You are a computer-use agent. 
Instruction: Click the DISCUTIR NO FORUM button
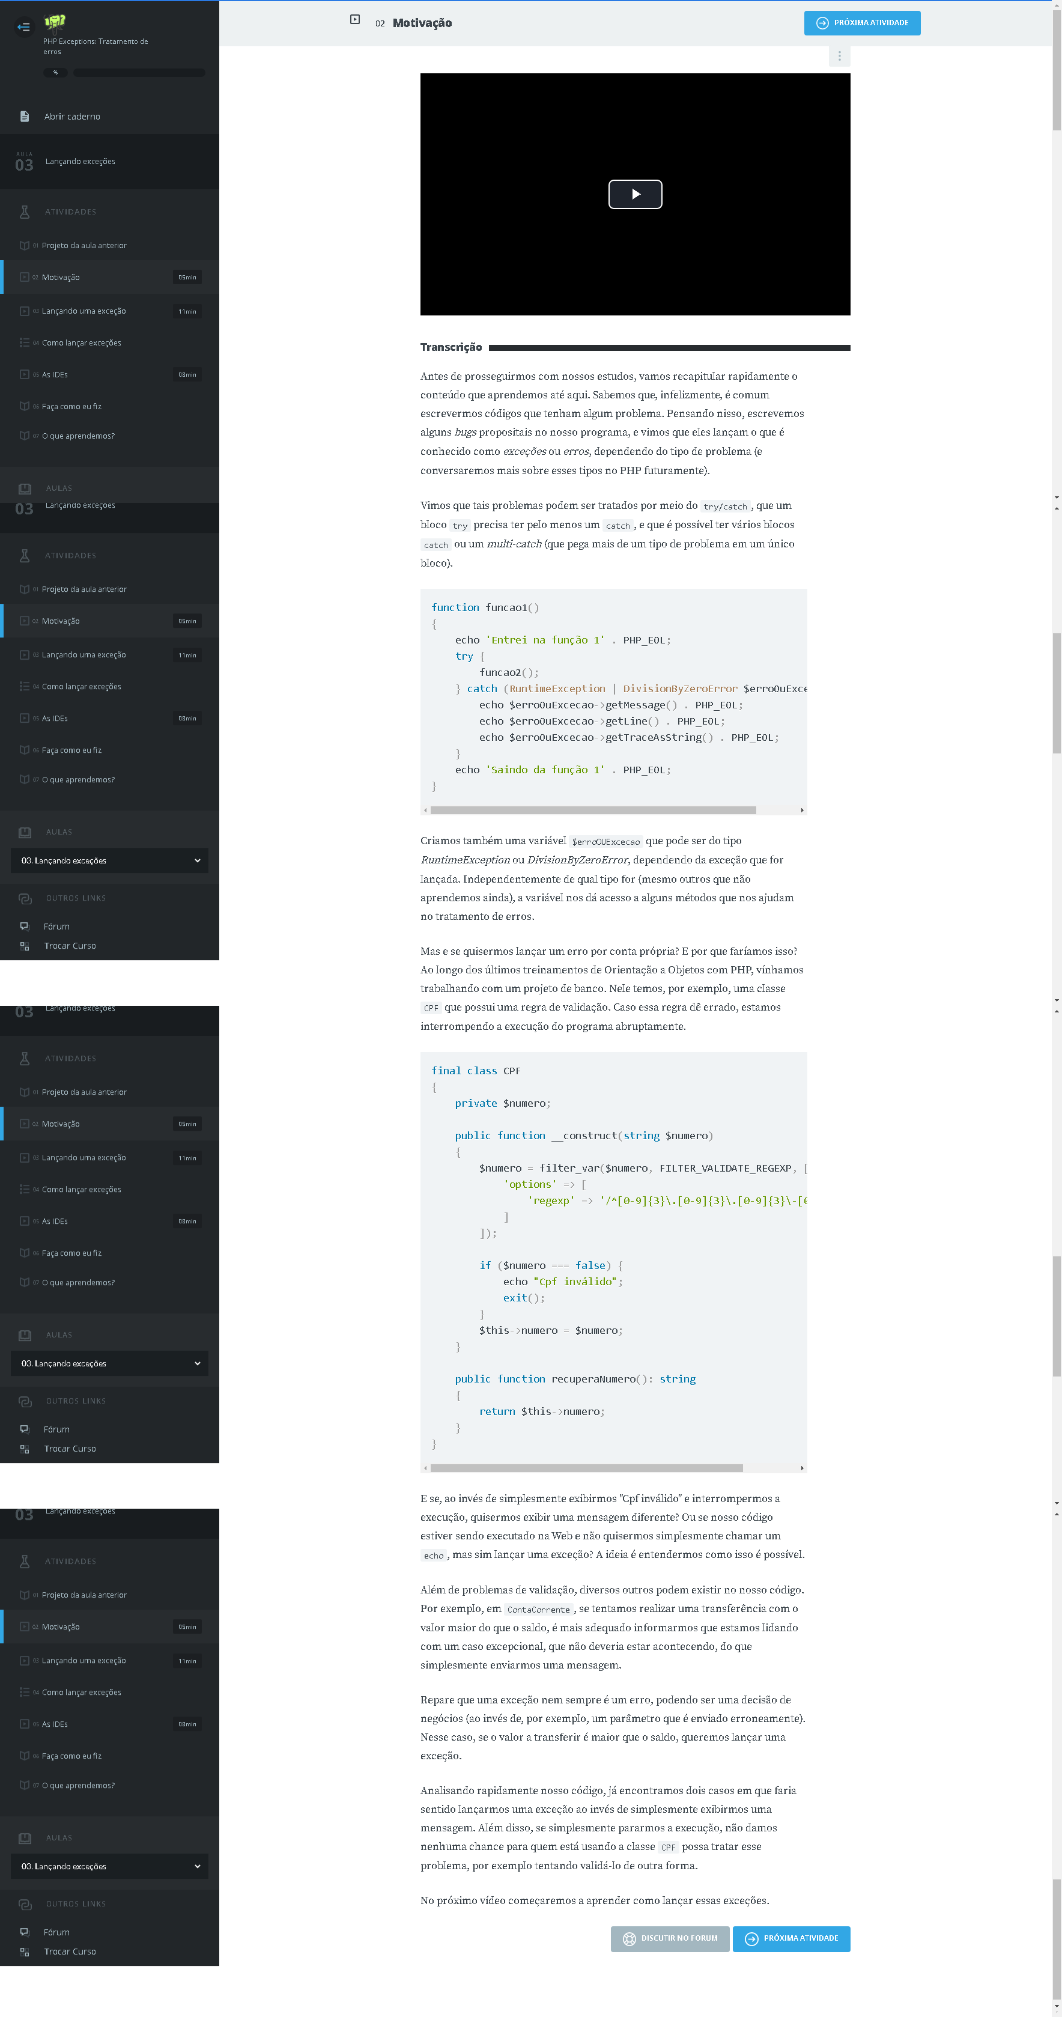tap(670, 1938)
